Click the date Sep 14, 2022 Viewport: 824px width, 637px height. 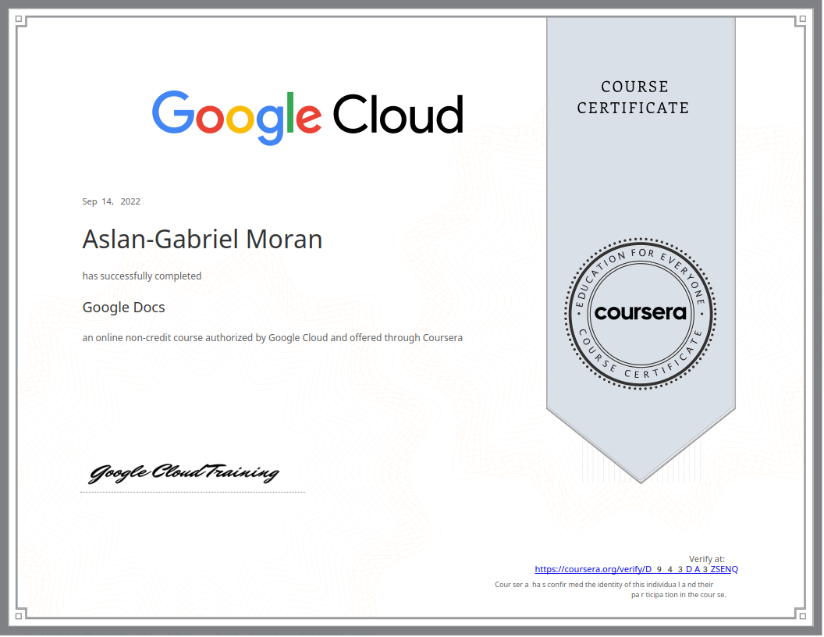point(111,201)
